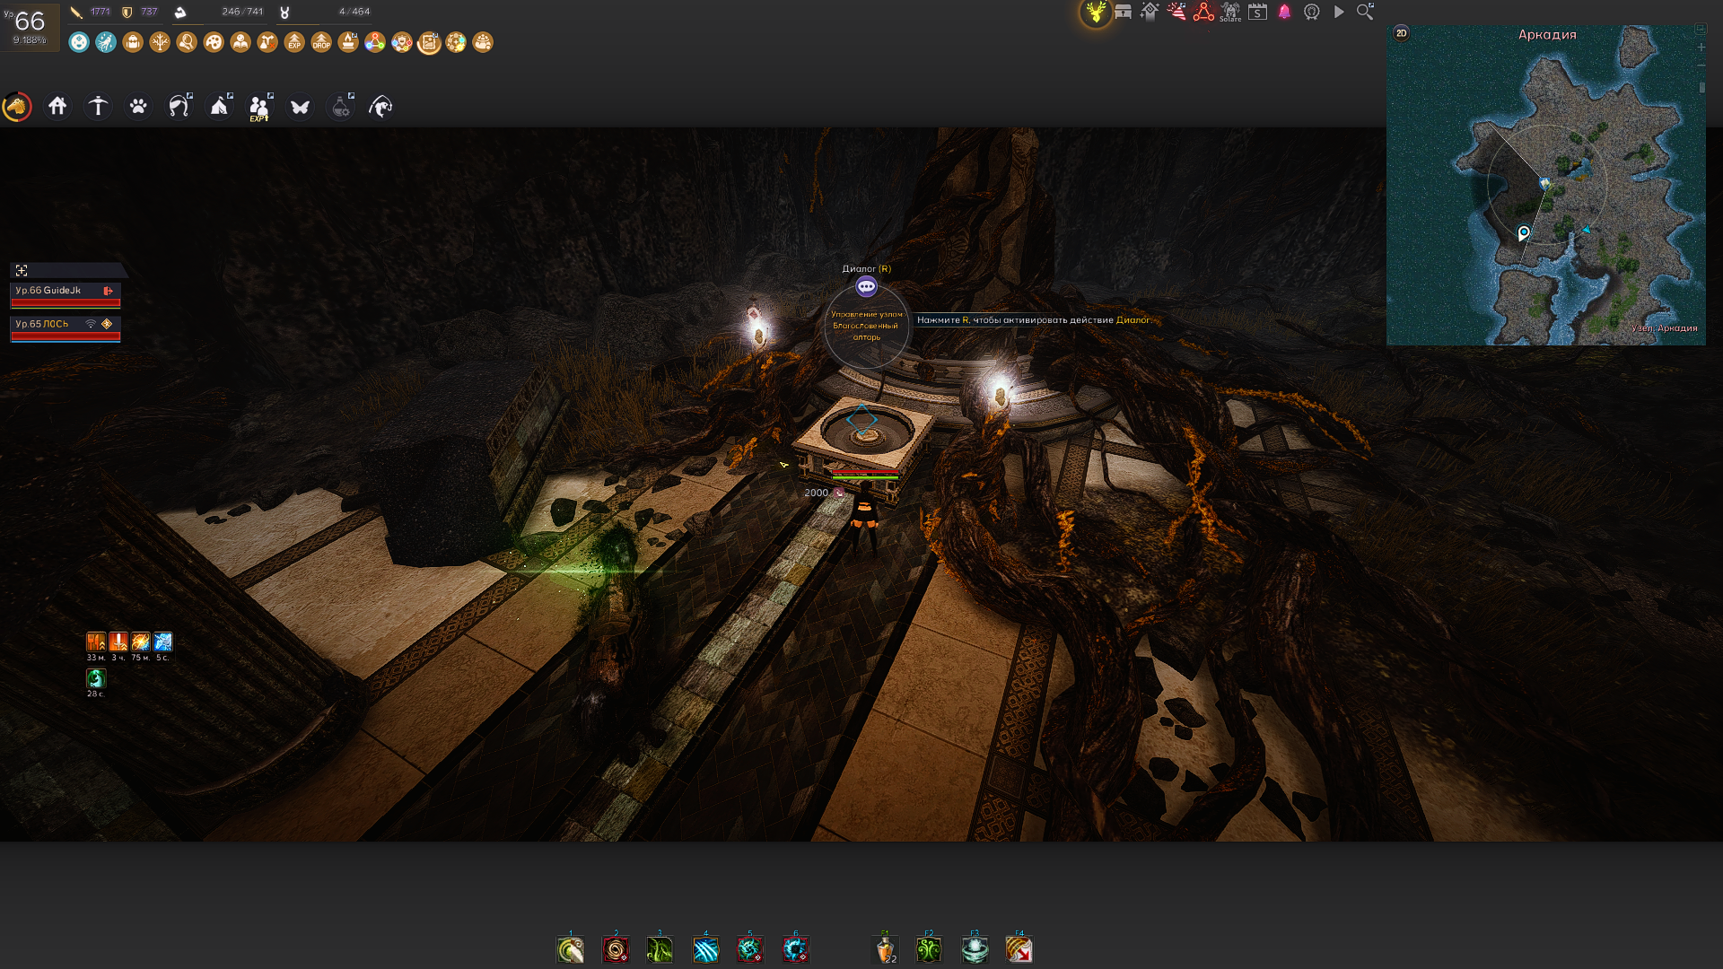Click the contribution points 4/464 value

click(354, 12)
